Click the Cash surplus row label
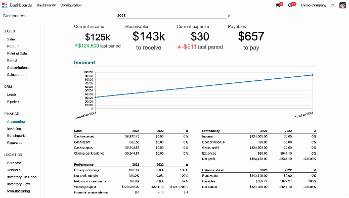 coord(83,148)
